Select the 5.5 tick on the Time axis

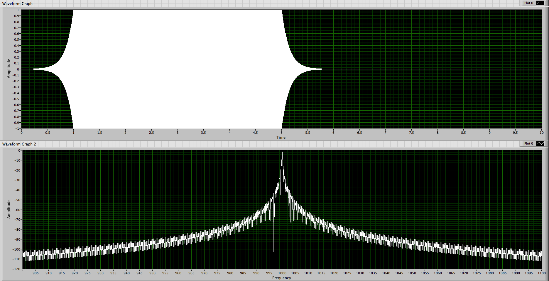tap(308, 133)
